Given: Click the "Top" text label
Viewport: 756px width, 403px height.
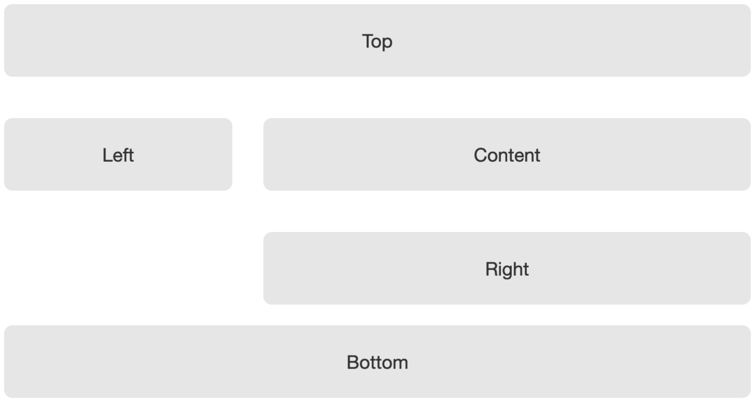Looking at the screenshot, I should (x=377, y=41).
